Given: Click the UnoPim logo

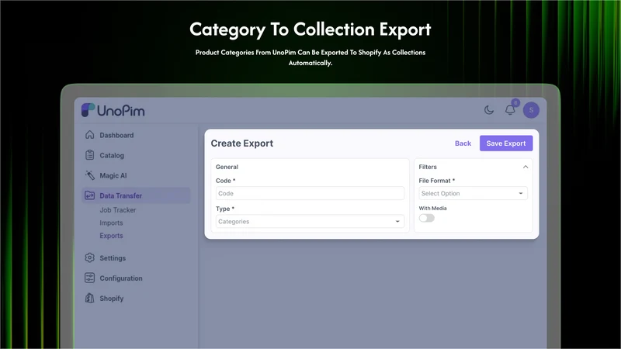Looking at the screenshot, I should coord(113,110).
